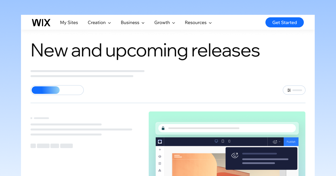Switch to desktop view icon
This screenshot has height=176, width=336.
[x=216, y=141]
